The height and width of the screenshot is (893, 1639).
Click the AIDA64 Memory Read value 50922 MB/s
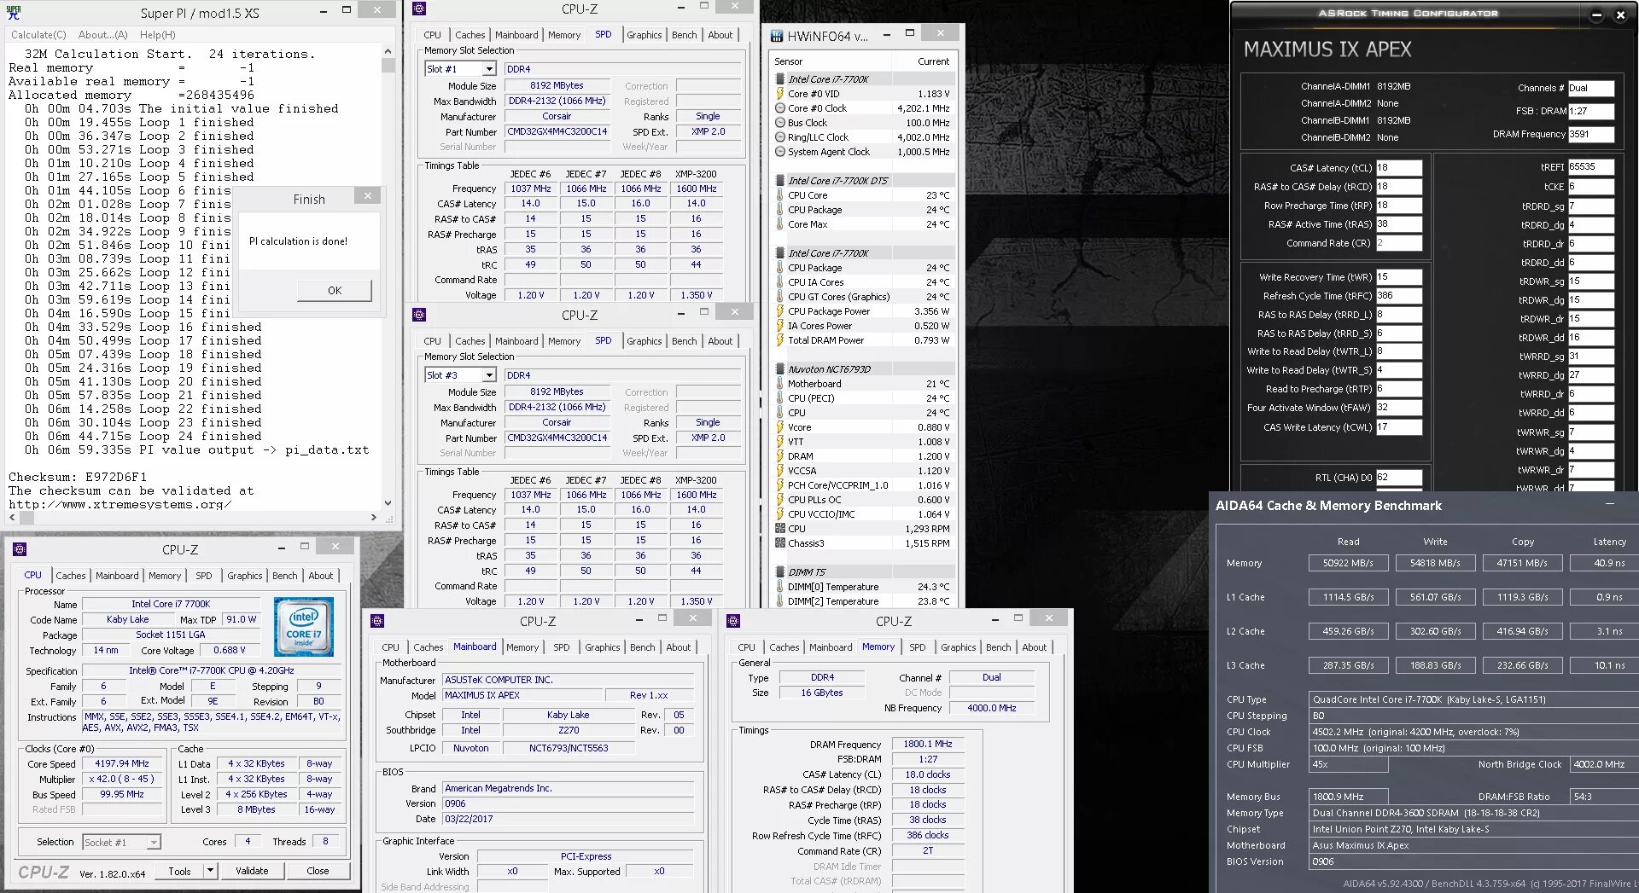[1349, 563]
